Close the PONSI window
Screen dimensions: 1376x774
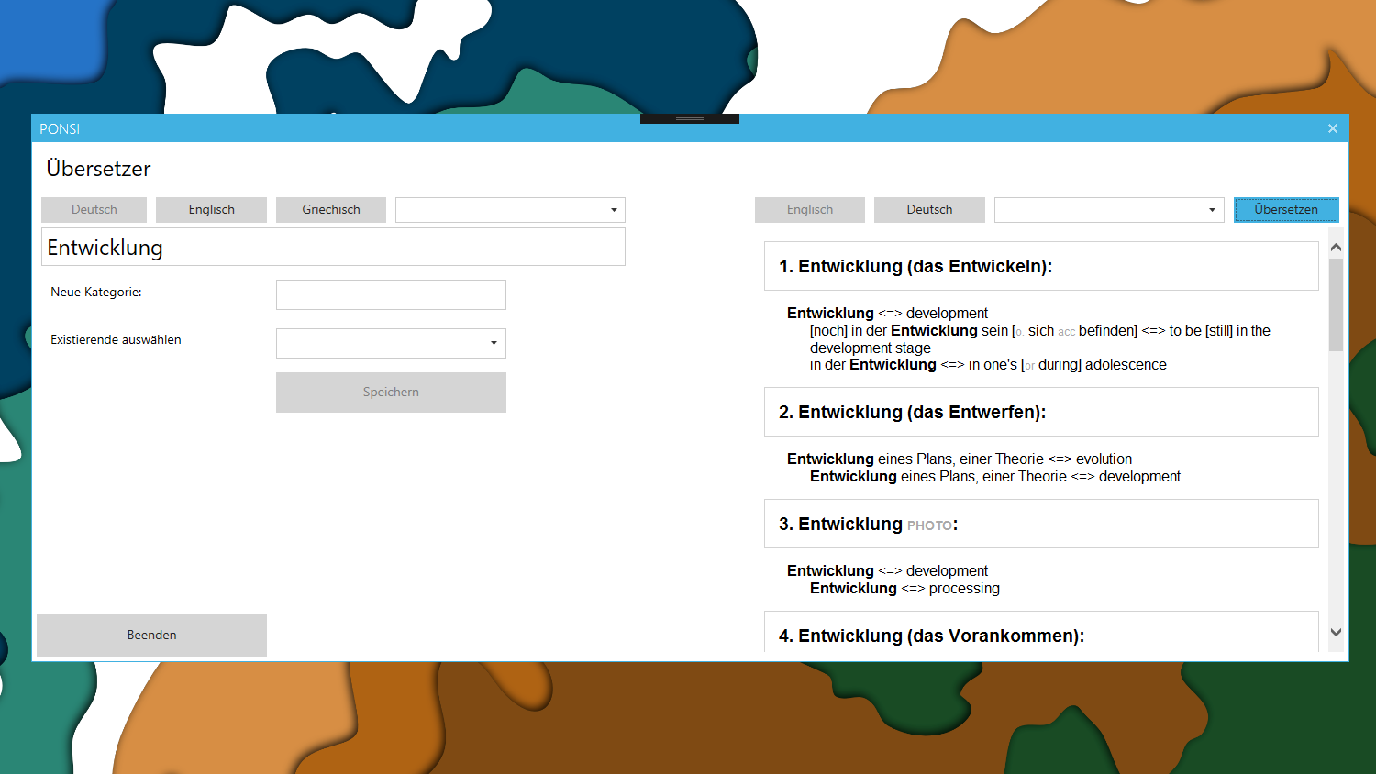tap(1332, 128)
